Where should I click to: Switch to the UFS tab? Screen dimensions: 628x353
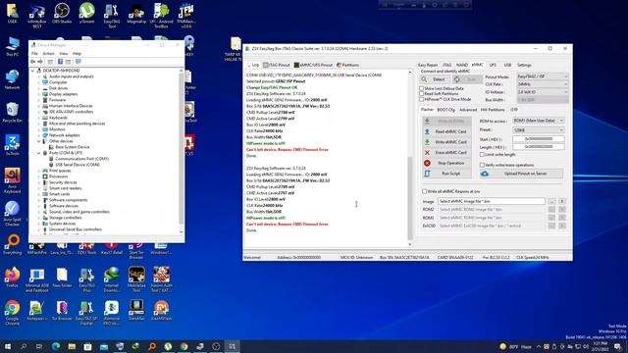493,65
